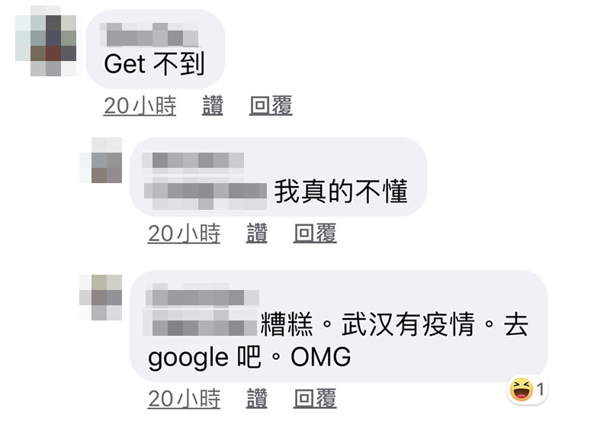Reply to the 'Get 不到' comment via 回覆
Screen dimensions: 610x422
point(271,105)
